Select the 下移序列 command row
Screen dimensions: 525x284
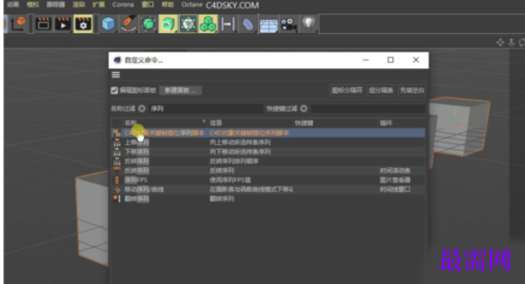[268, 152]
